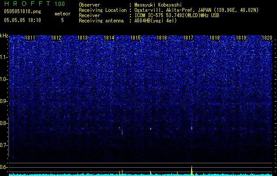This screenshot has height=176, width=277.
Task: Click the 1820 time marker
Action: tap(267, 38)
